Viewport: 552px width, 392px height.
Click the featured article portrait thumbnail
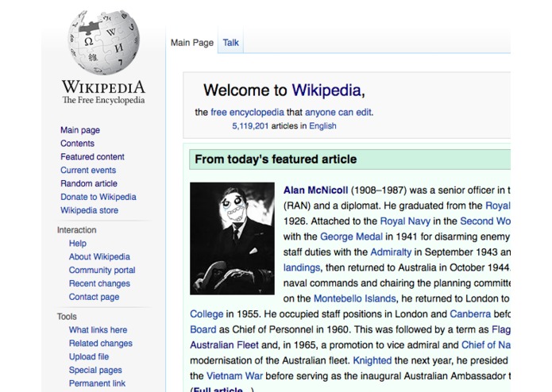233,238
